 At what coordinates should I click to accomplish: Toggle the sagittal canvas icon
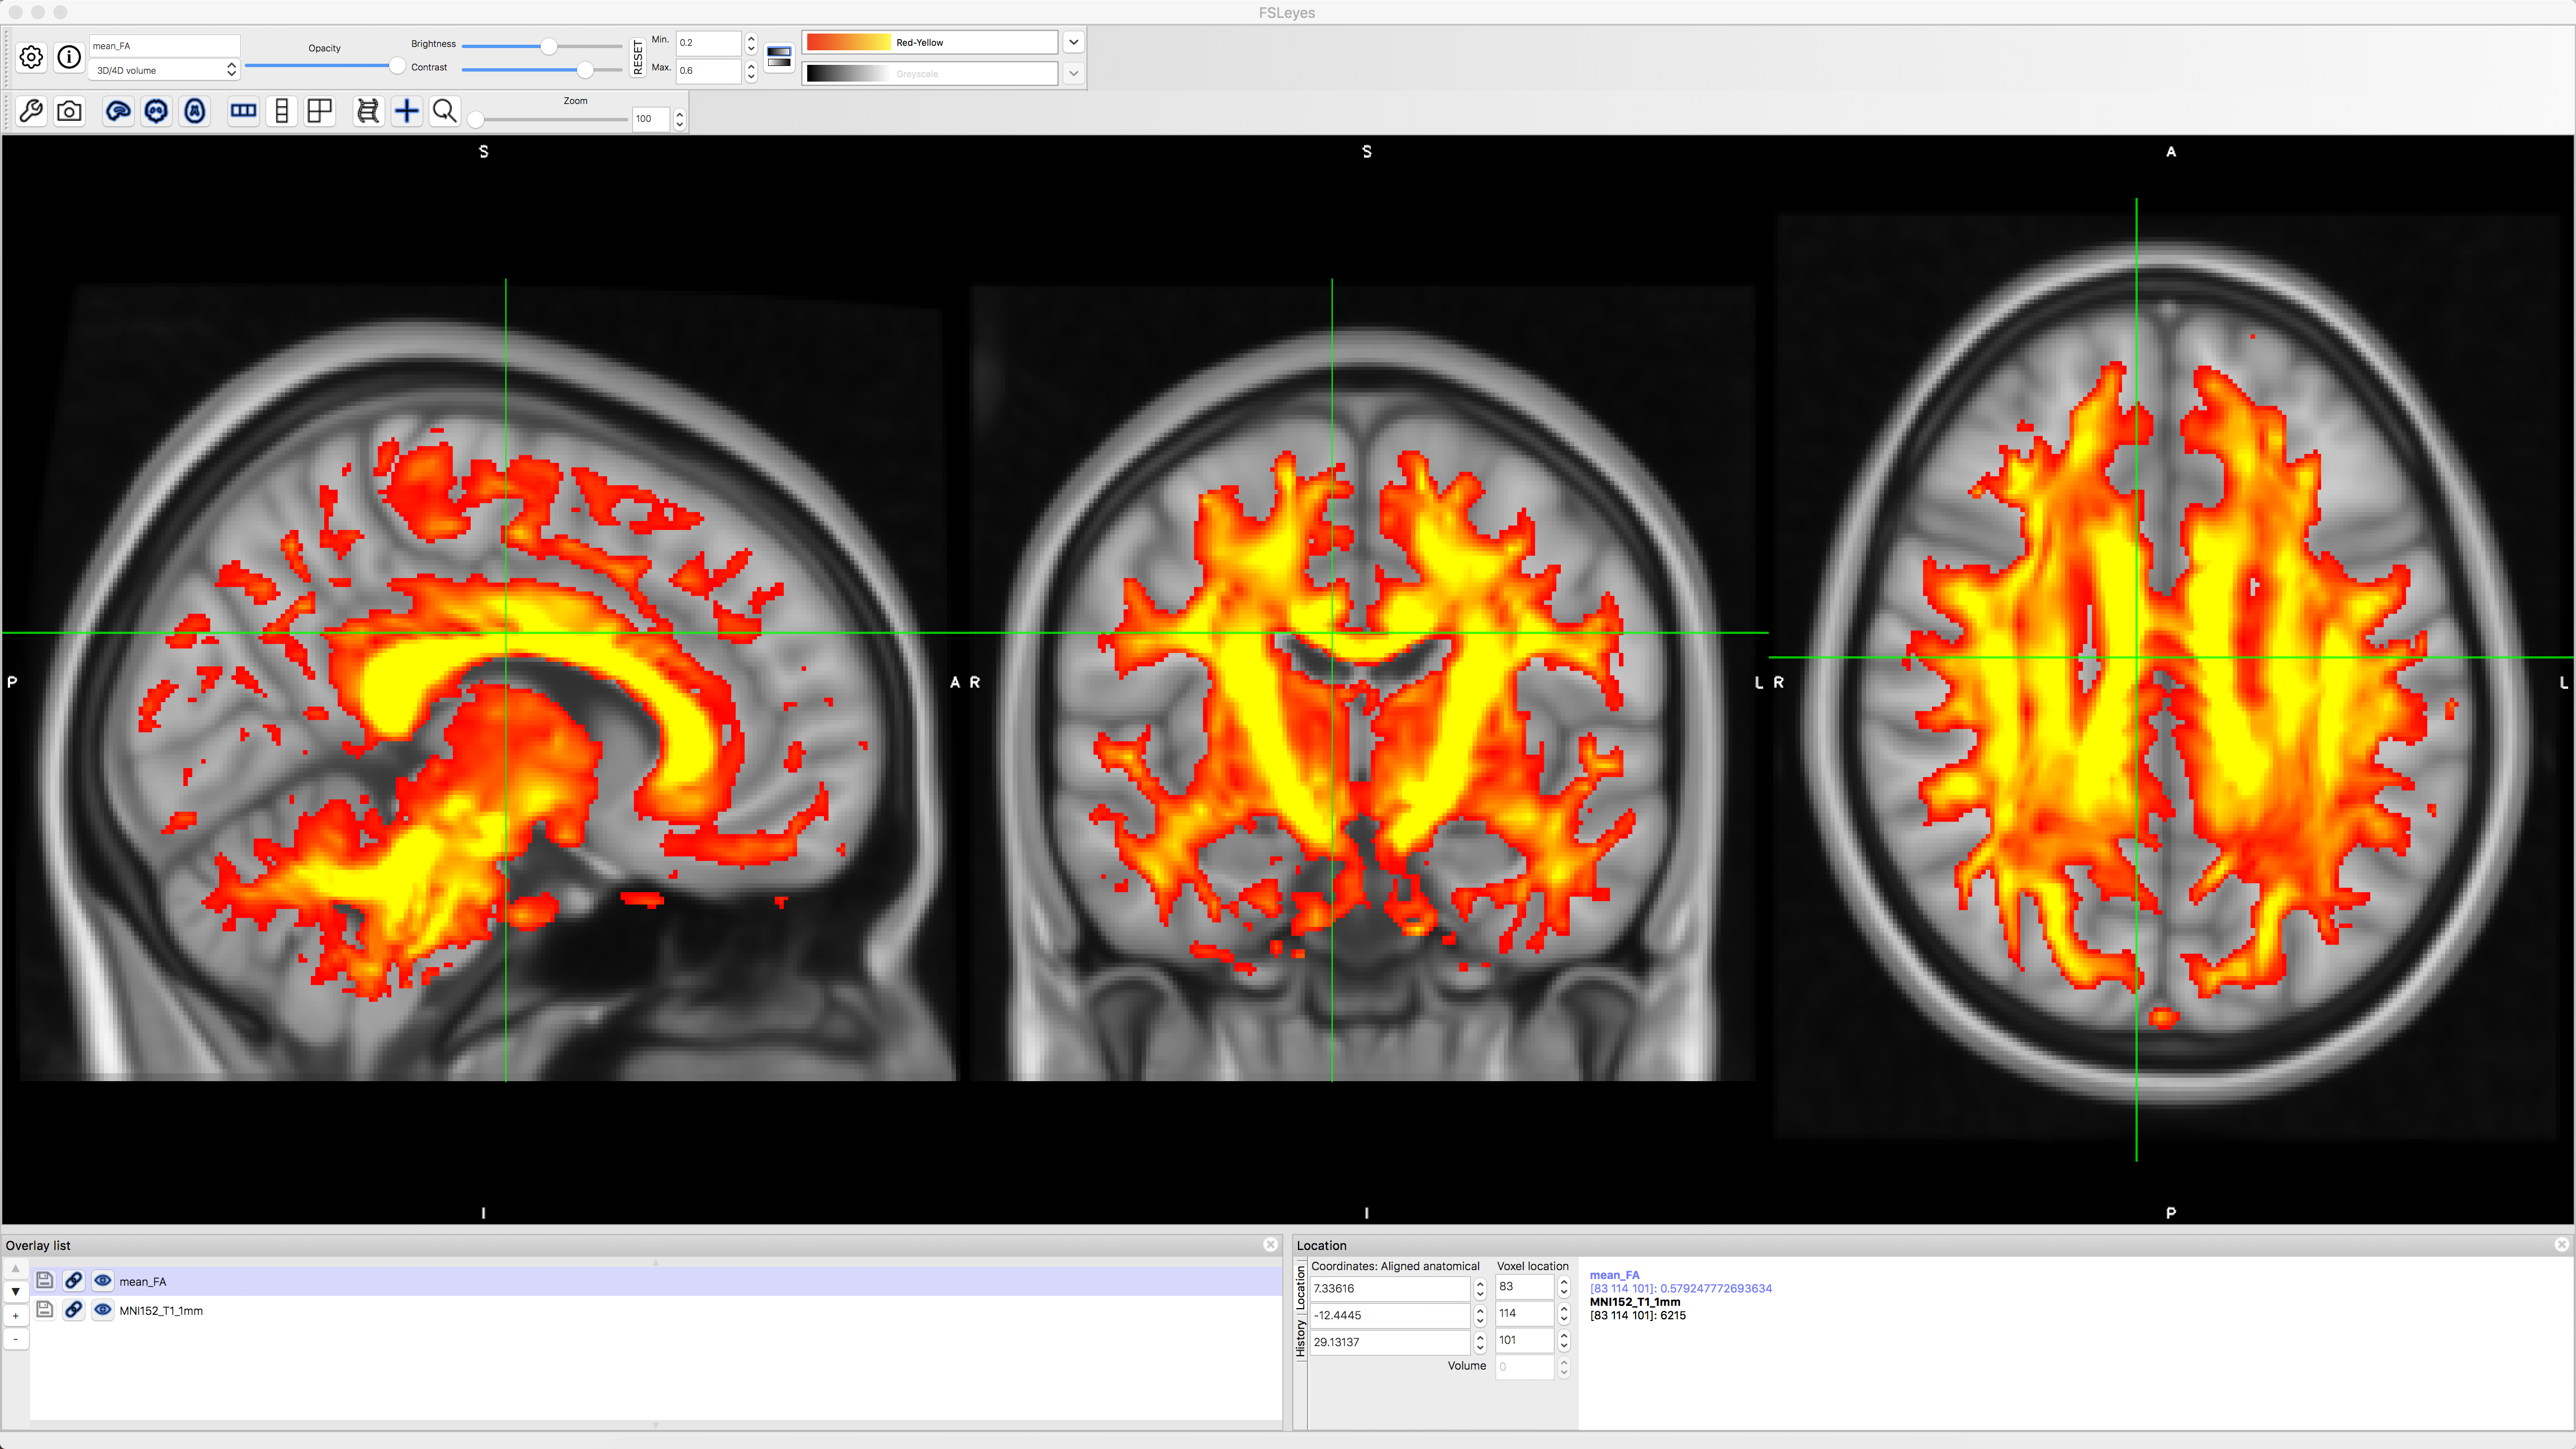point(118,111)
